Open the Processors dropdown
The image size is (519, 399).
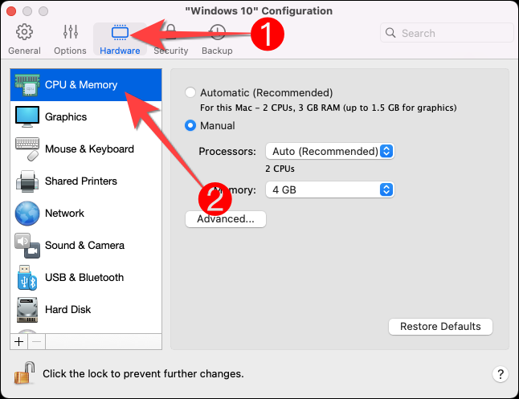click(329, 151)
